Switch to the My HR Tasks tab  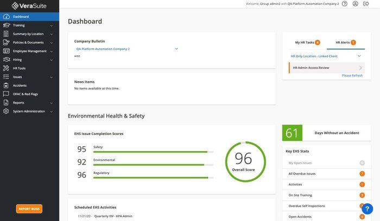point(307,43)
